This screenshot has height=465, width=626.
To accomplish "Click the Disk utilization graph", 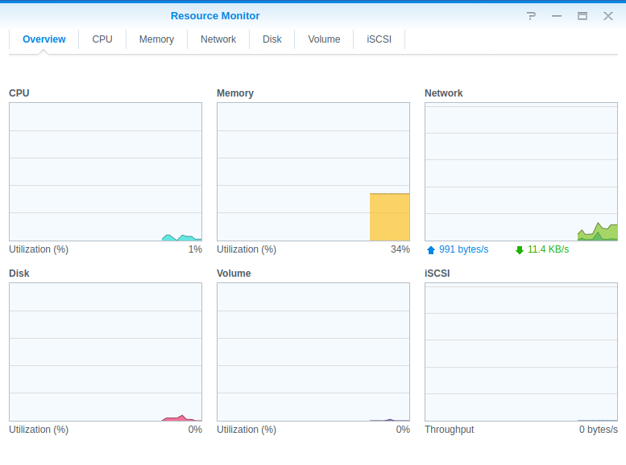I will pyautogui.click(x=106, y=352).
